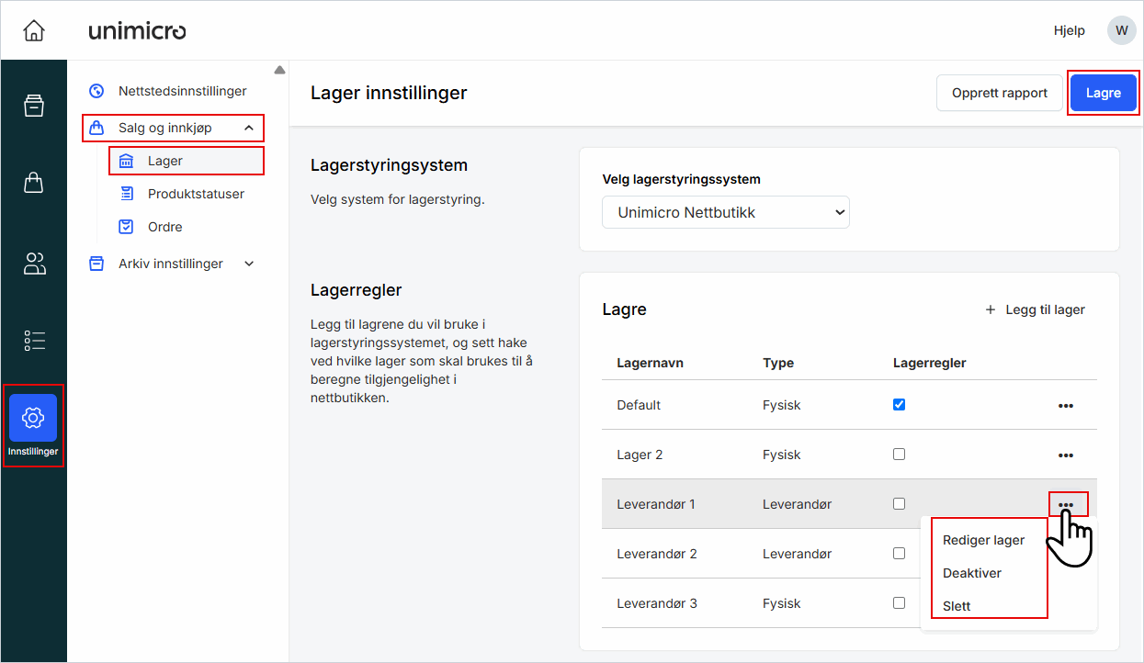1144x663 pixels.
Task: Go to Produktstatuser in the settings tree
Action: coord(196,194)
